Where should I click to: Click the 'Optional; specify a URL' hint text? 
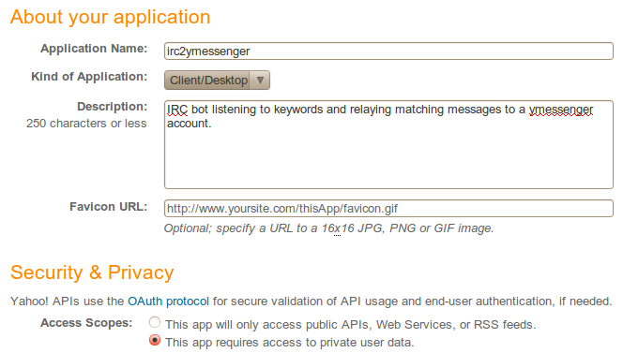(x=328, y=228)
